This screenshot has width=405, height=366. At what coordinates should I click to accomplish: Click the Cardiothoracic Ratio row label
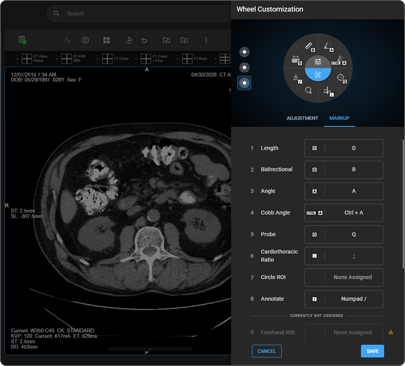click(x=279, y=255)
